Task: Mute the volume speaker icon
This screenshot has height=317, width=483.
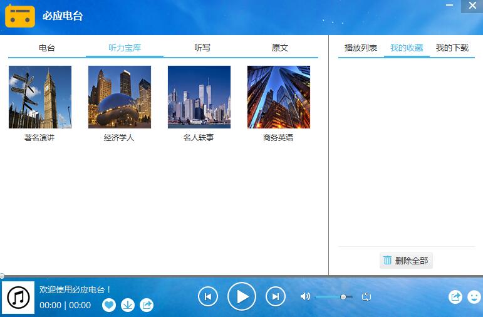Action: [305, 296]
